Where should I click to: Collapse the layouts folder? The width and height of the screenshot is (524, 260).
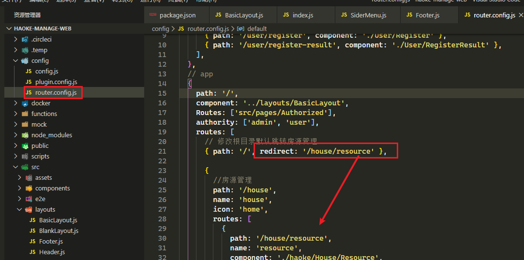(x=19, y=210)
